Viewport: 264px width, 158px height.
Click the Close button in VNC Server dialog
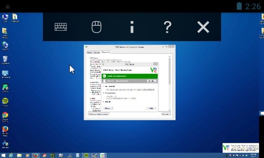coord(151,108)
